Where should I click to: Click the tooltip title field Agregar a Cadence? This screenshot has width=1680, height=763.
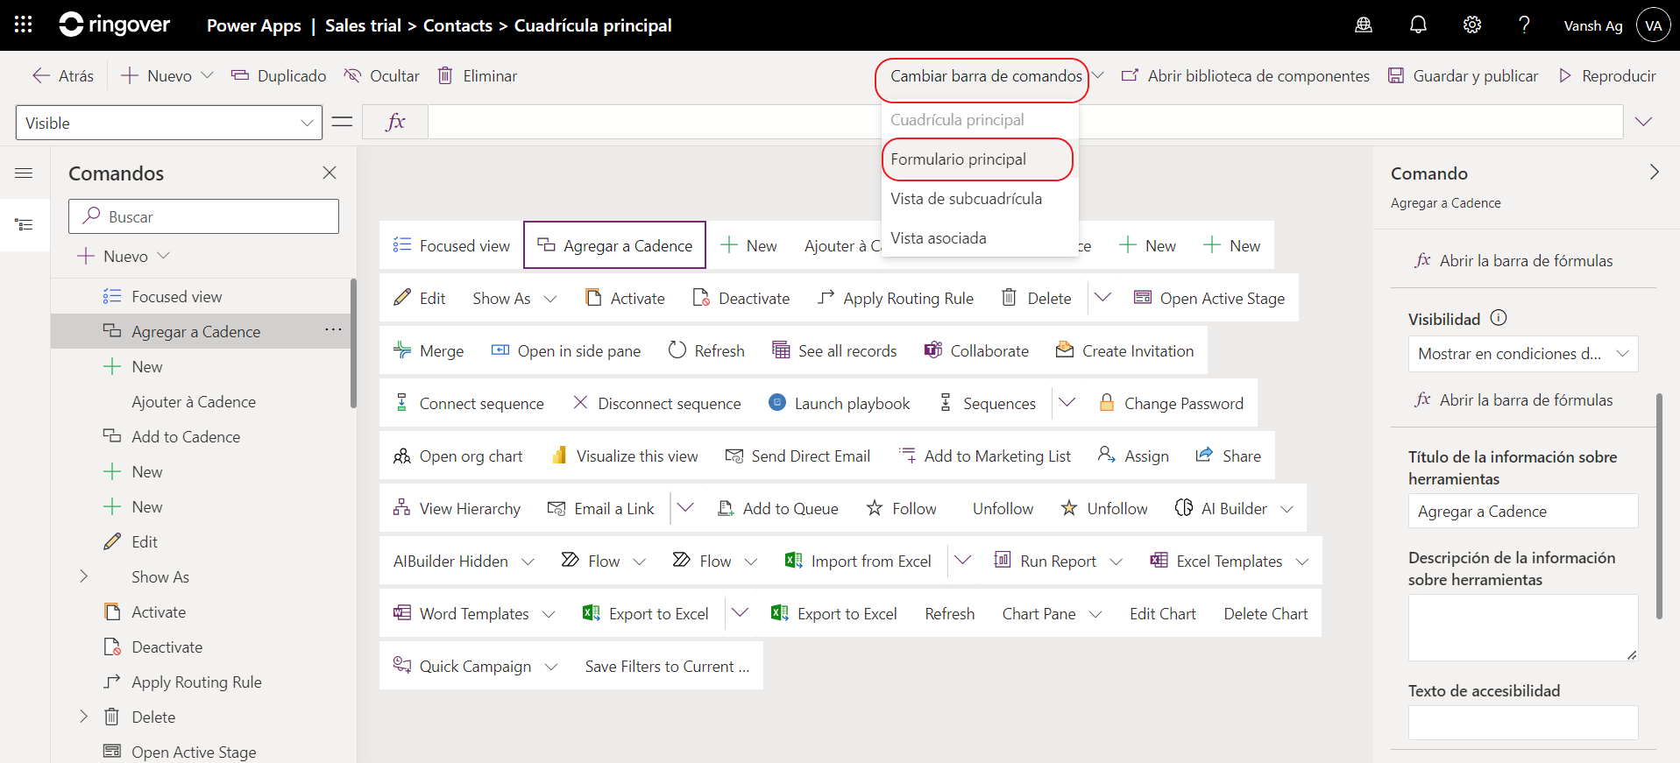point(1523,511)
